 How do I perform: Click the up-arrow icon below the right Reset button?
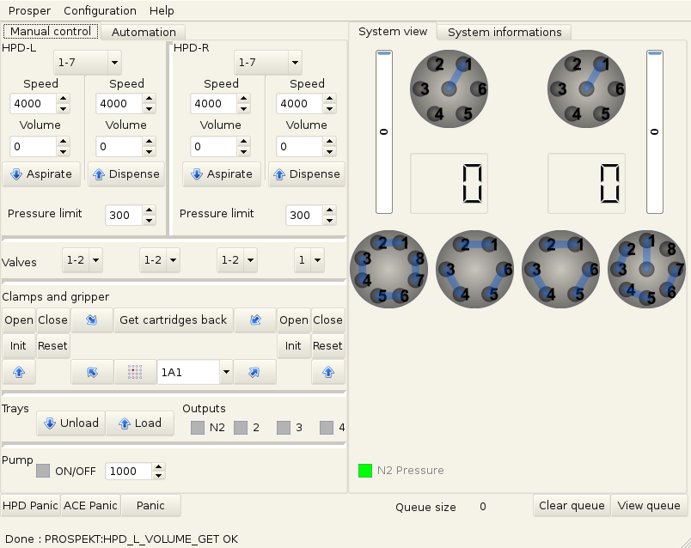[327, 372]
